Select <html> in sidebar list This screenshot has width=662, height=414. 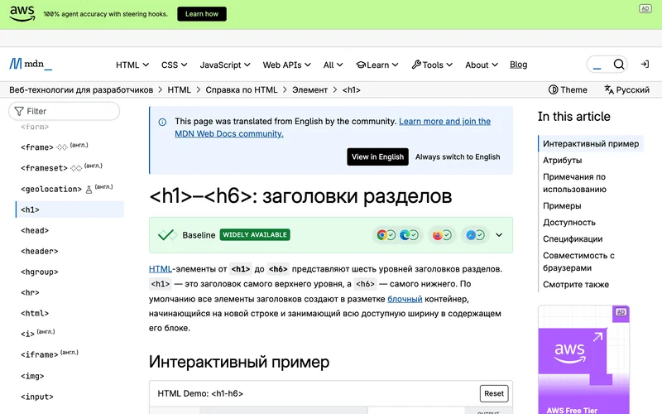click(x=35, y=313)
